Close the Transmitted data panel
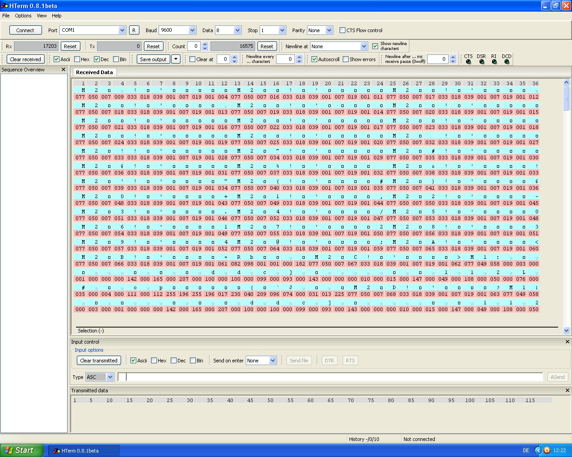 point(568,391)
